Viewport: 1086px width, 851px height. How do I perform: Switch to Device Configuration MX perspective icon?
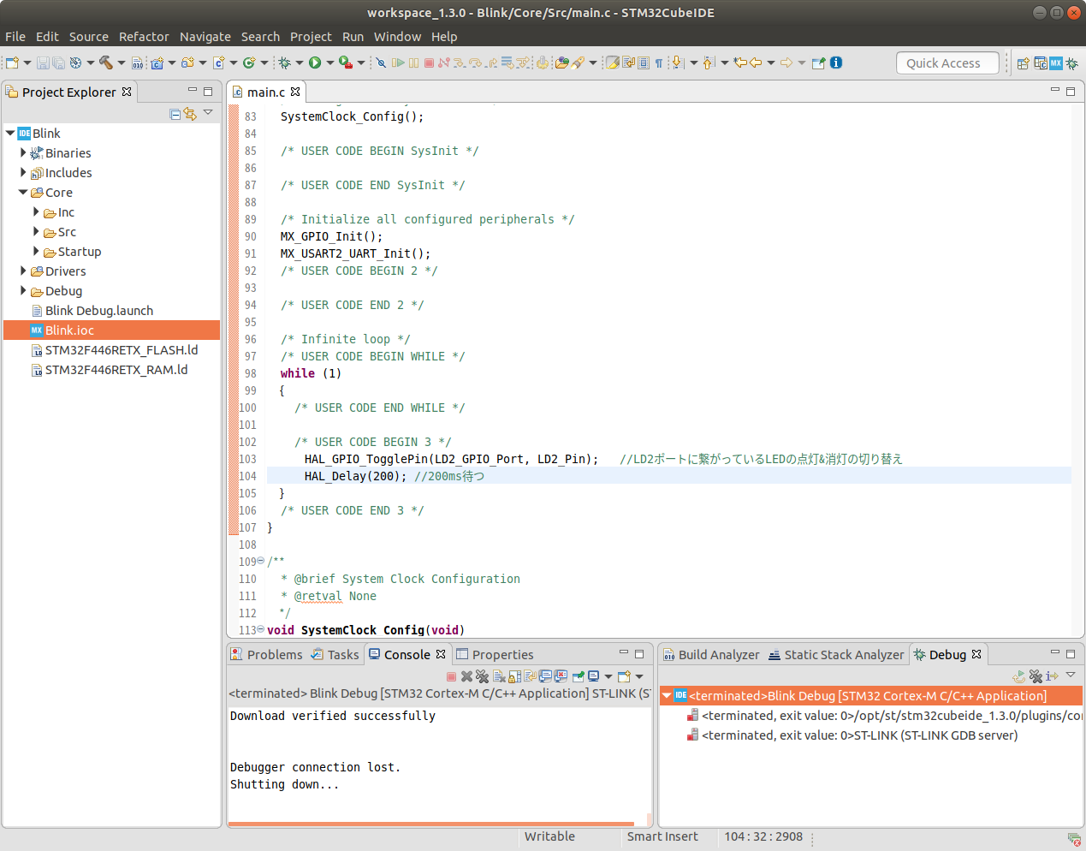[x=1056, y=63]
